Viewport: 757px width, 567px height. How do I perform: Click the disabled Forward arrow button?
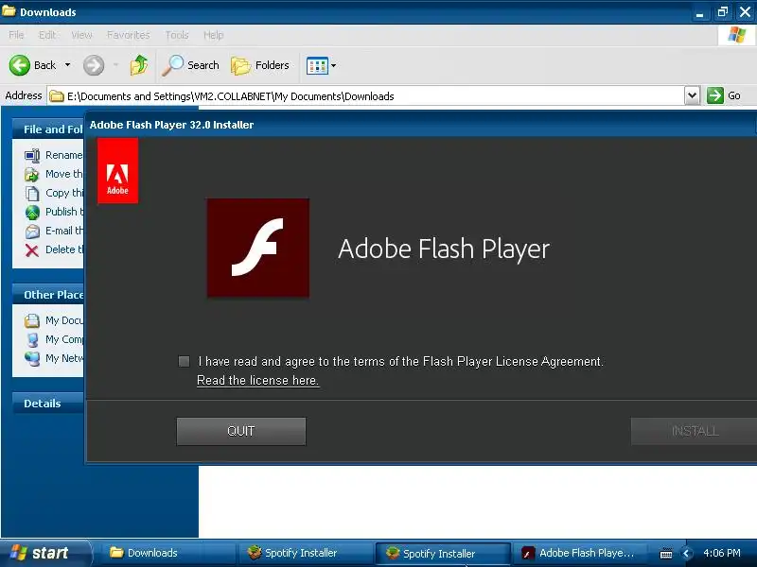(x=94, y=65)
